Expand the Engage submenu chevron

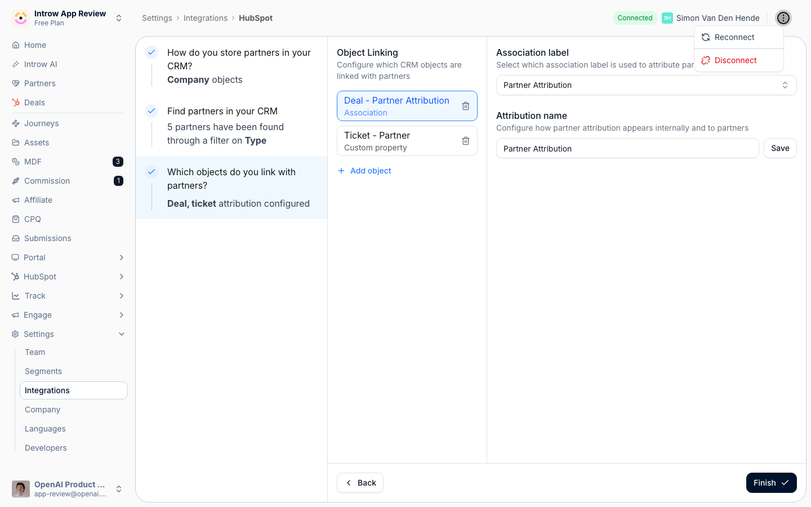coord(122,315)
